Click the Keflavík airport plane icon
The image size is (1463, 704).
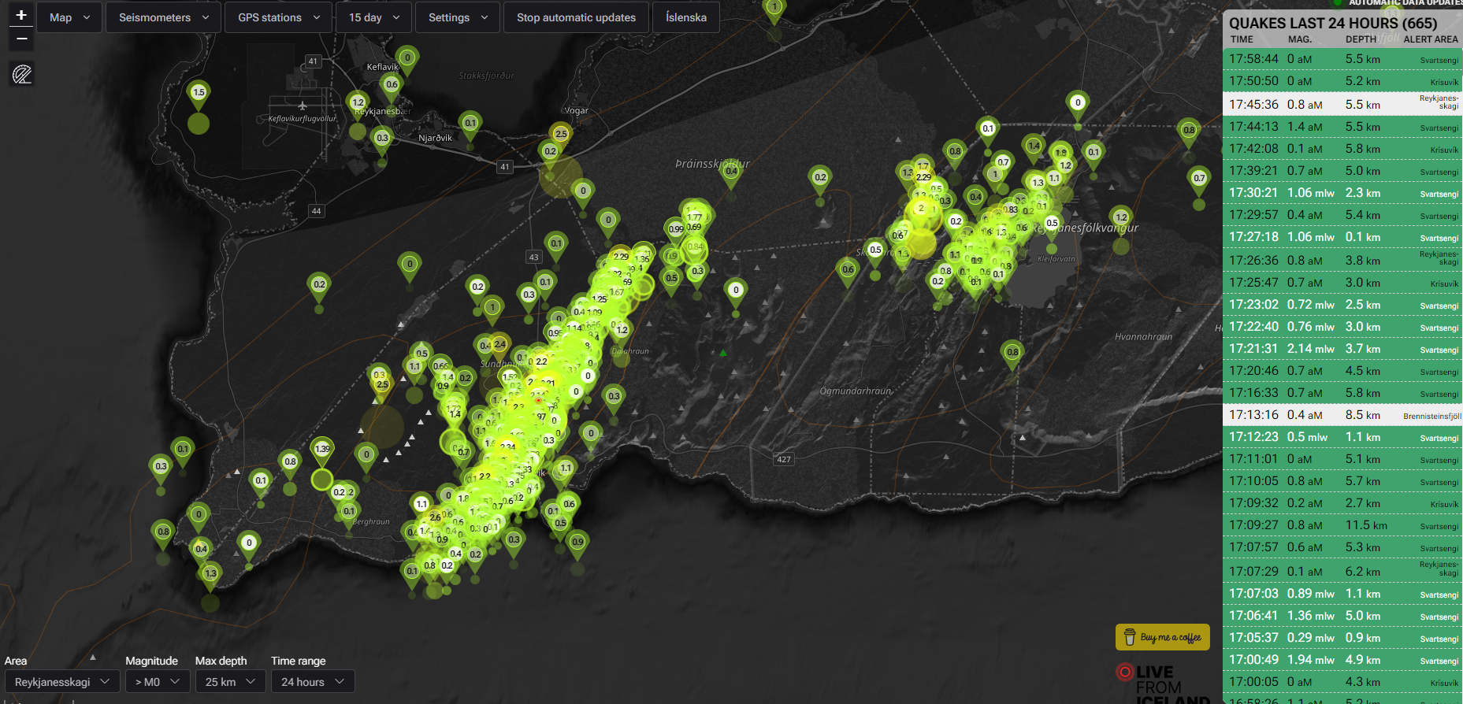tap(303, 106)
